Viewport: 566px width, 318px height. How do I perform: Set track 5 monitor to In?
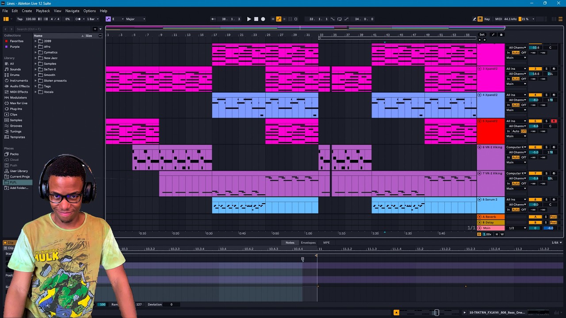[509, 131]
